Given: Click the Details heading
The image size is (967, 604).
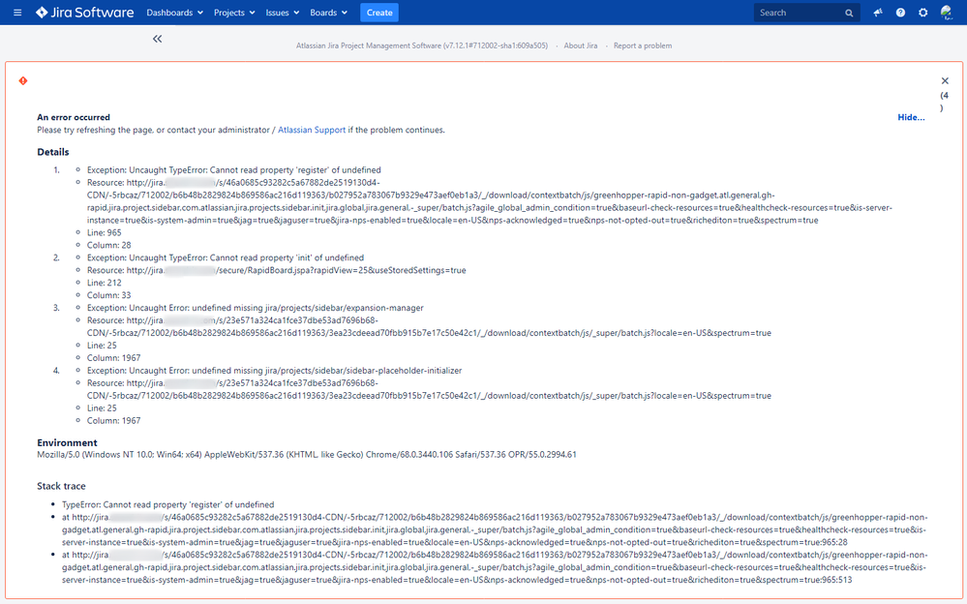Looking at the screenshot, I should click(53, 152).
